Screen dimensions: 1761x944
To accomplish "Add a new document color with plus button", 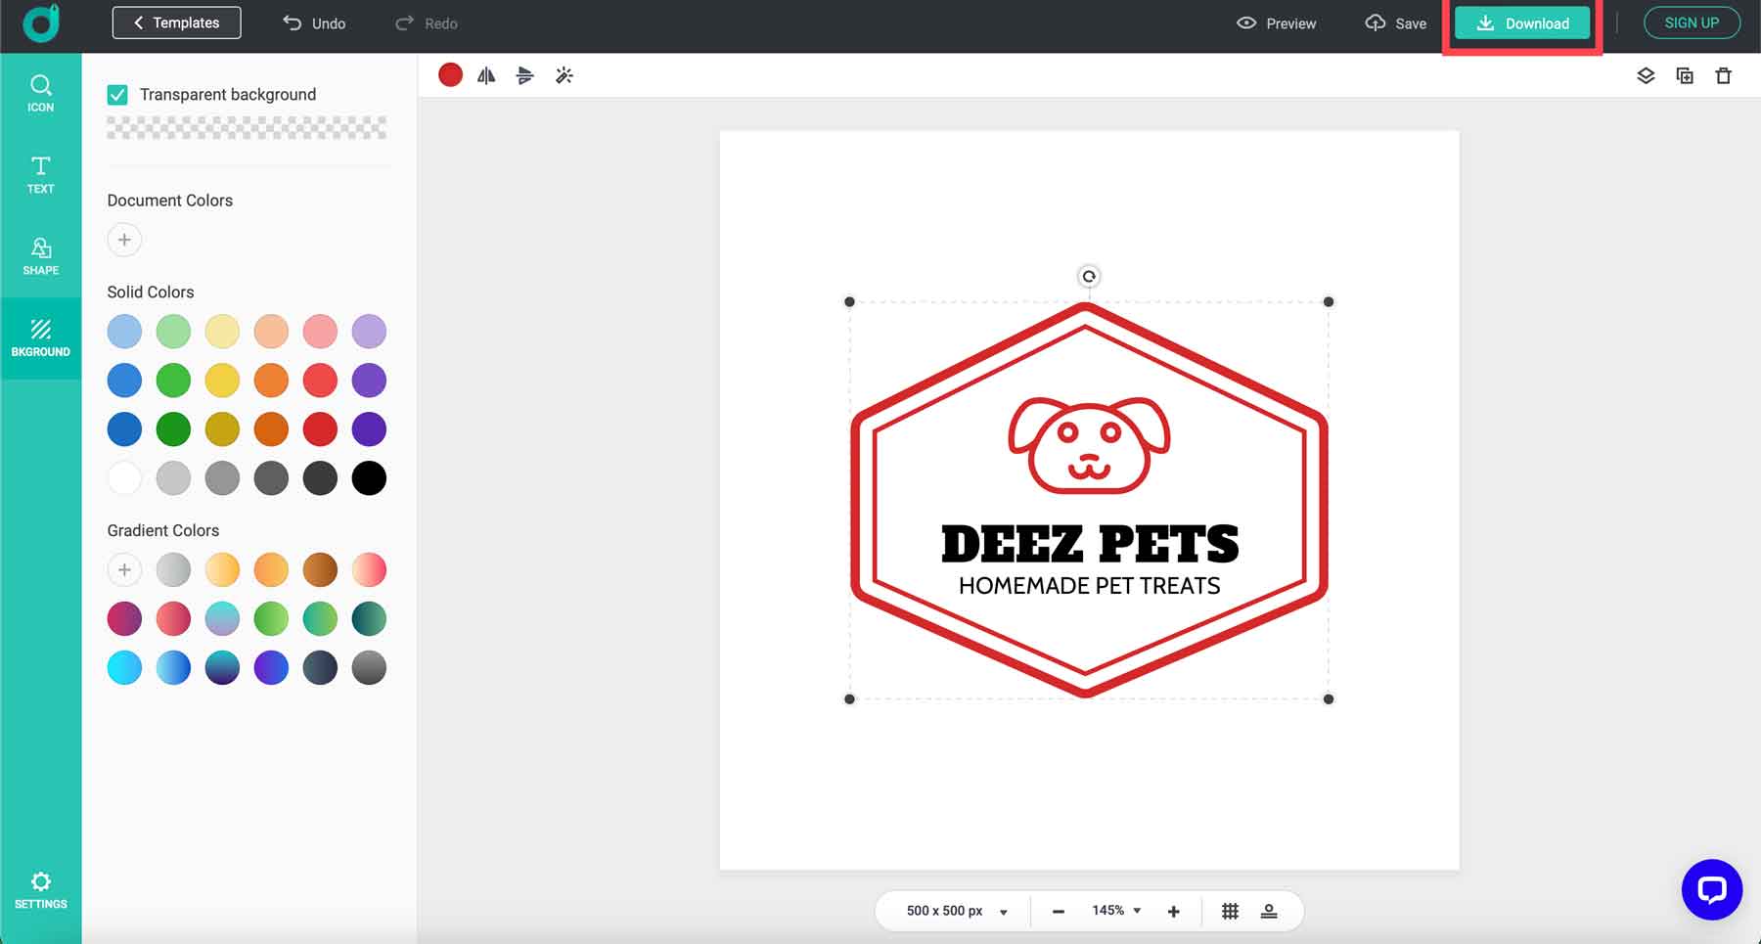I will (x=124, y=239).
